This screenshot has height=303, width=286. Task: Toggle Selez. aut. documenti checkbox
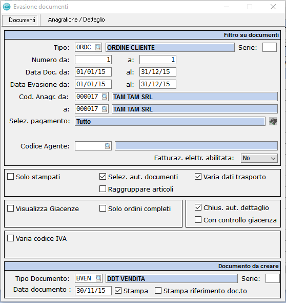(103, 177)
